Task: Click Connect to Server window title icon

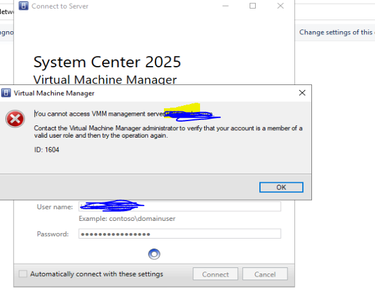Action: pos(23,6)
